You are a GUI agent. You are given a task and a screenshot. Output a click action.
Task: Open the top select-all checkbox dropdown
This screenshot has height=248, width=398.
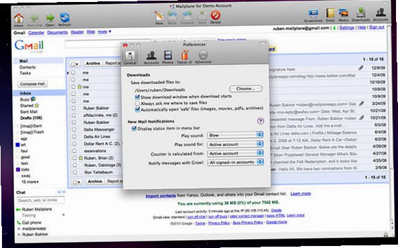(x=74, y=64)
